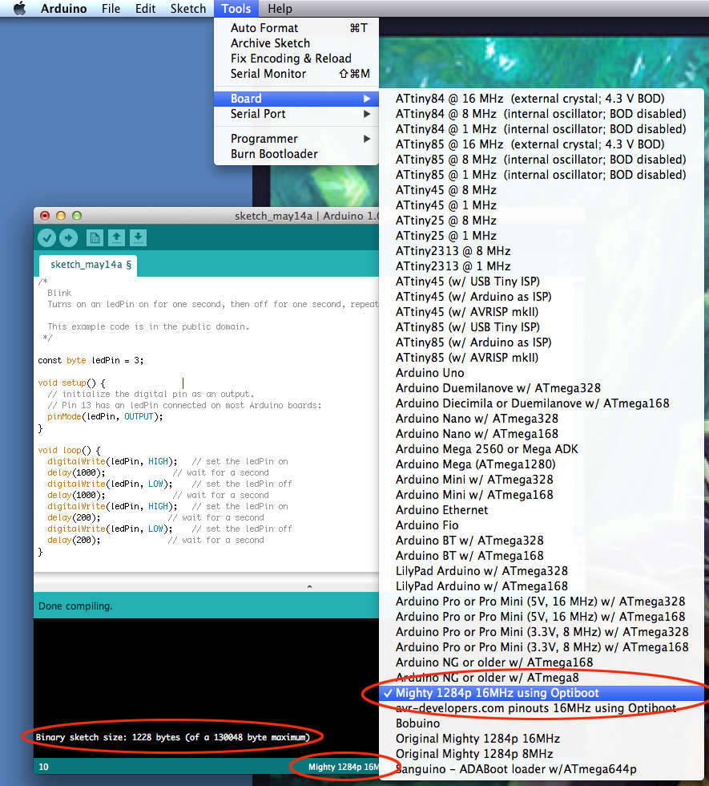Open the Sketch menu
The width and height of the screenshot is (709, 786).
pyautogui.click(x=187, y=8)
